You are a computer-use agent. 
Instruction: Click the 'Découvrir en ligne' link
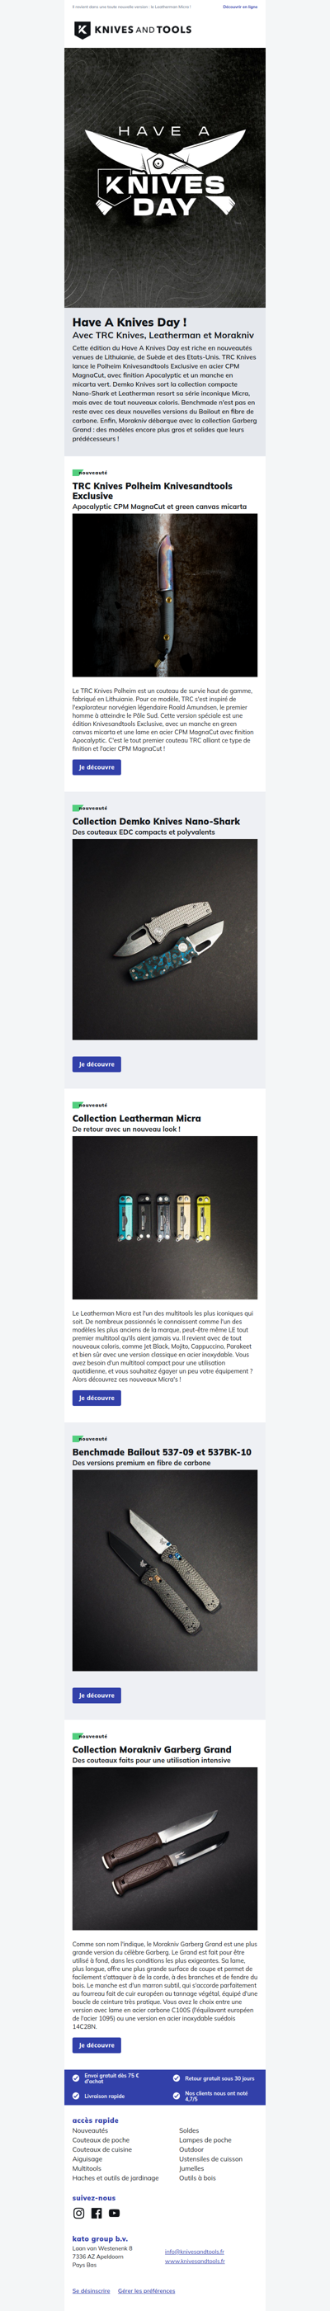[x=239, y=7]
